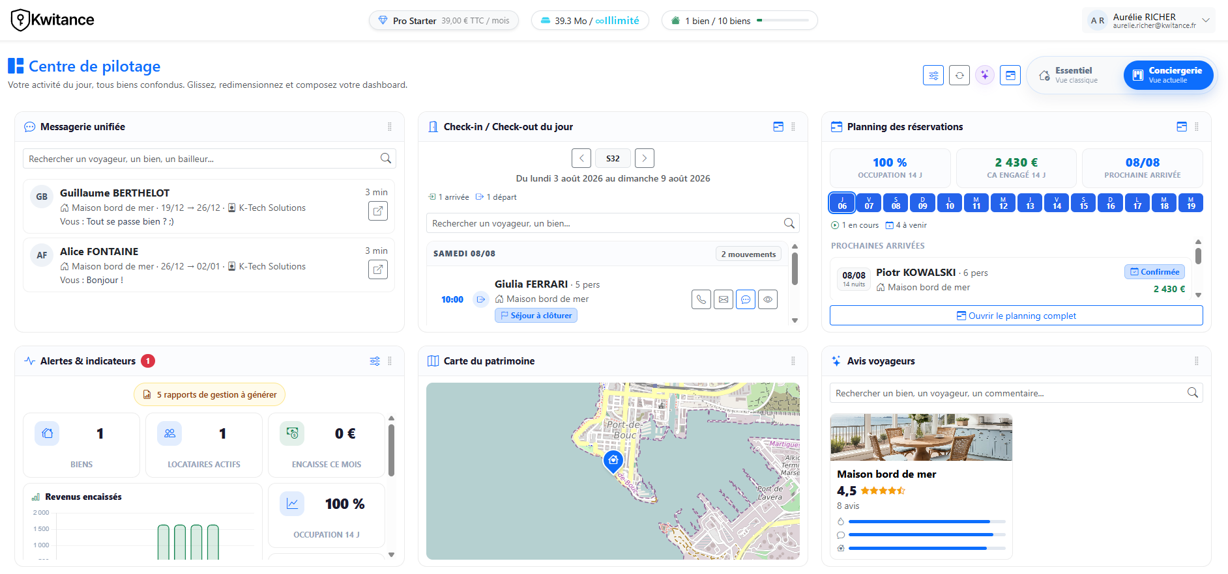Focus search field in Check-in / Check-out

(613, 223)
